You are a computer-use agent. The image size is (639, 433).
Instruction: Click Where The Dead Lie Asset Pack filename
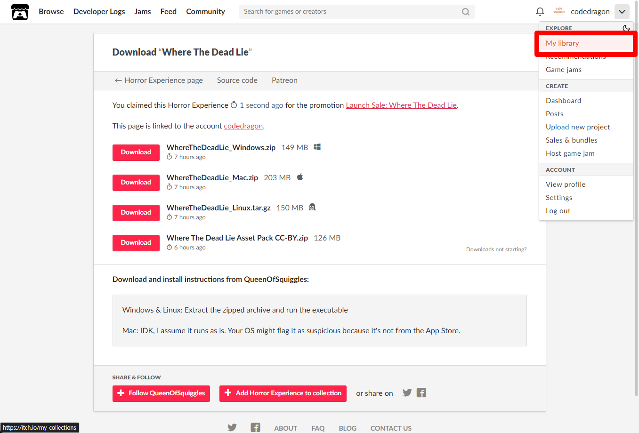pyautogui.click(x=237, y=238)
